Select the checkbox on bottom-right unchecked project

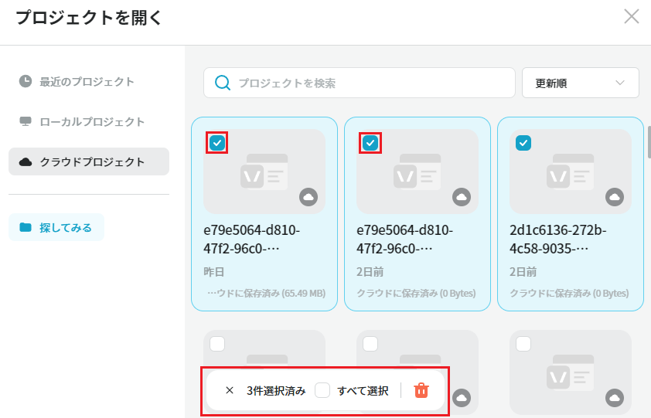coord(523,344)
